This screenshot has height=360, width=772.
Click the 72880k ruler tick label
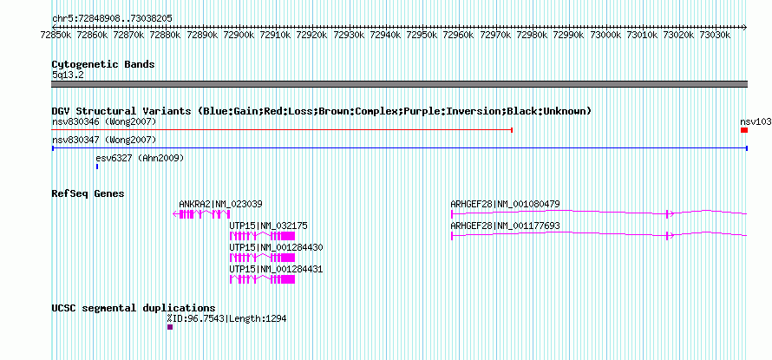coord(165,35)
